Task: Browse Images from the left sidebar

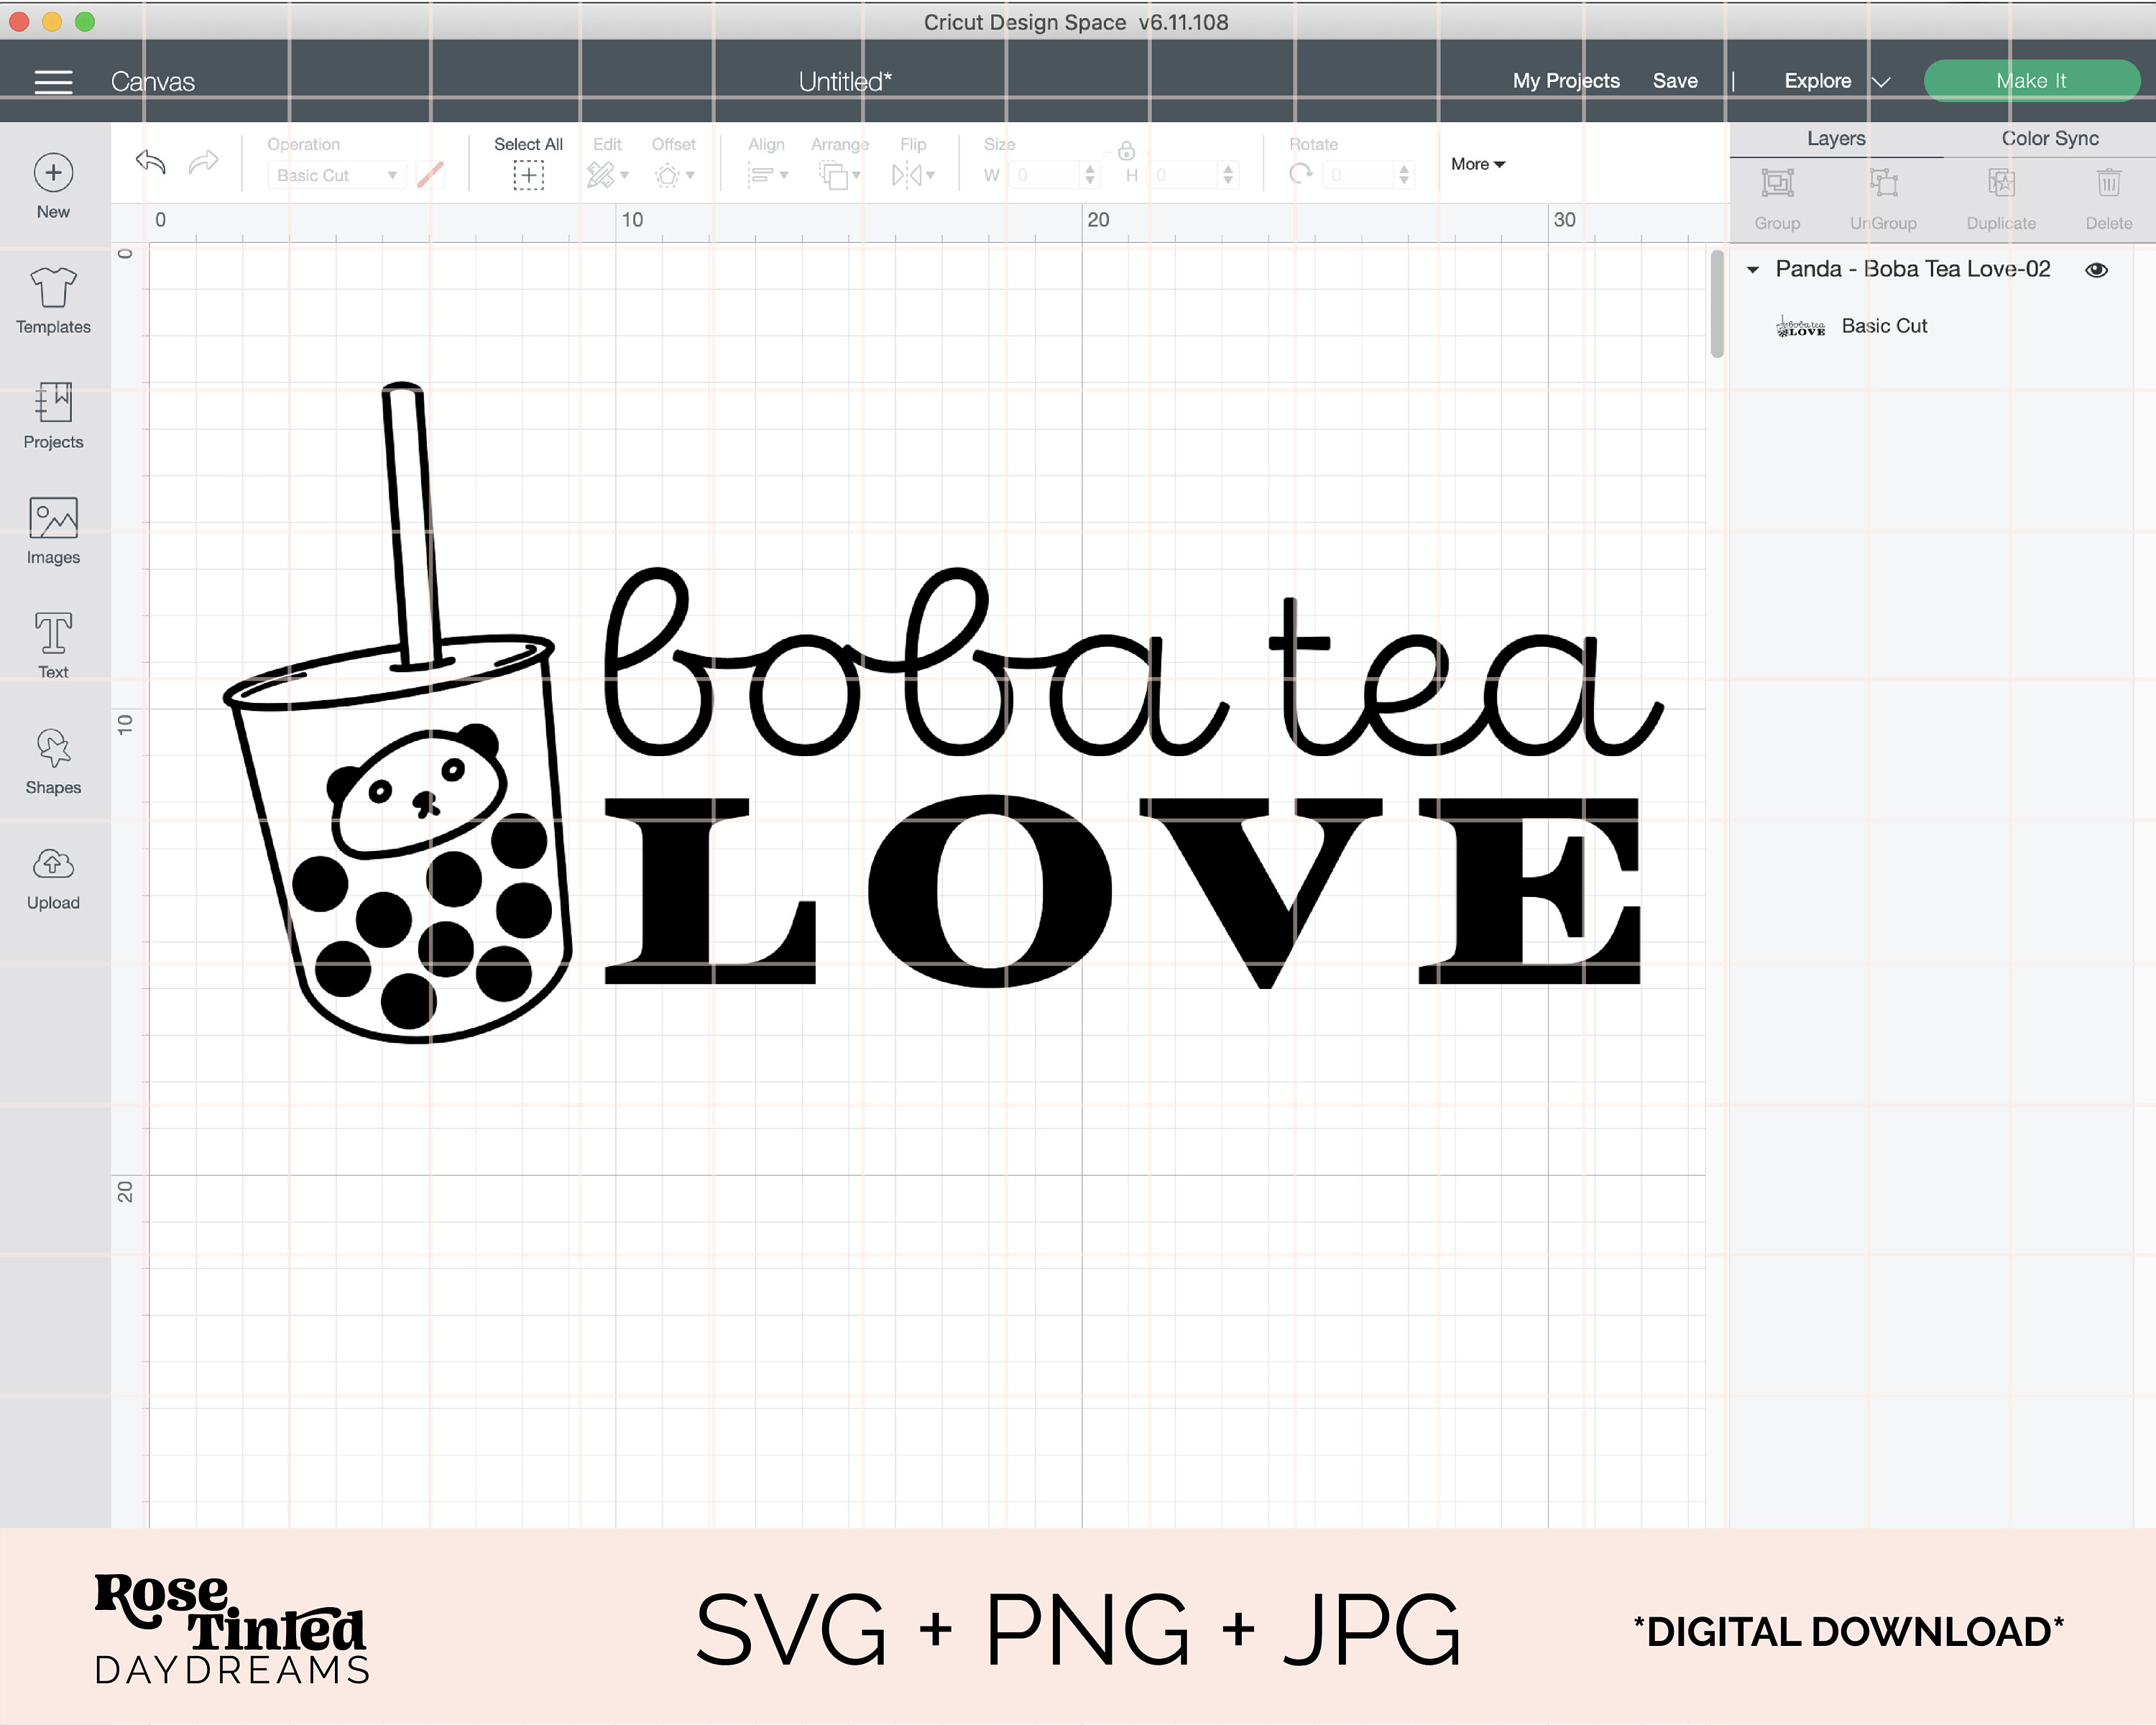Action: 53,530
